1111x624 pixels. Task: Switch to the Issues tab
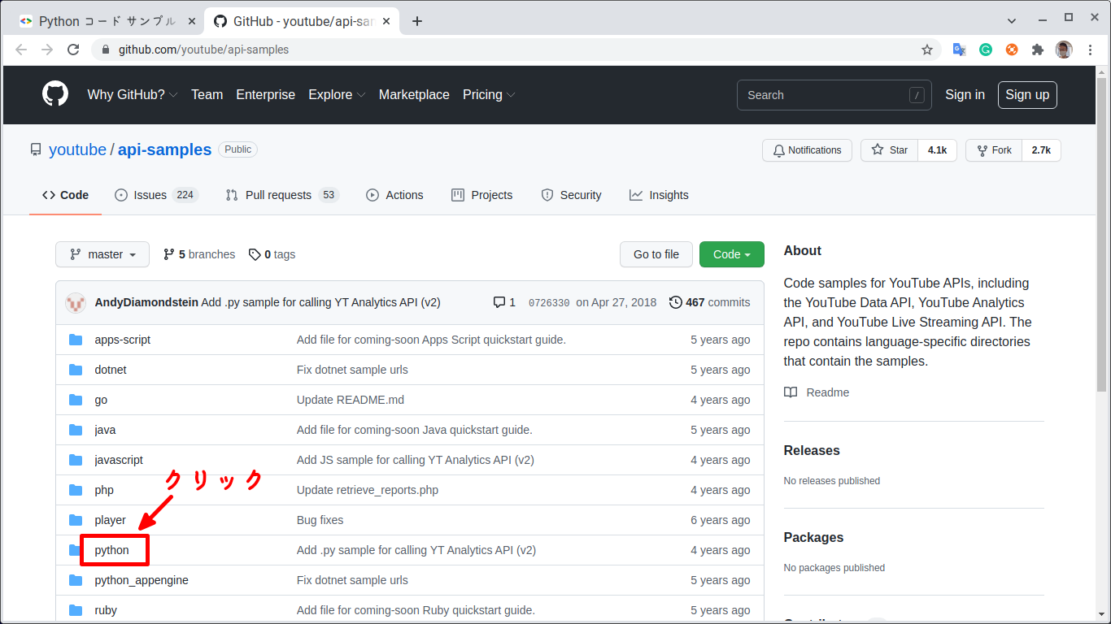point(156,195)
